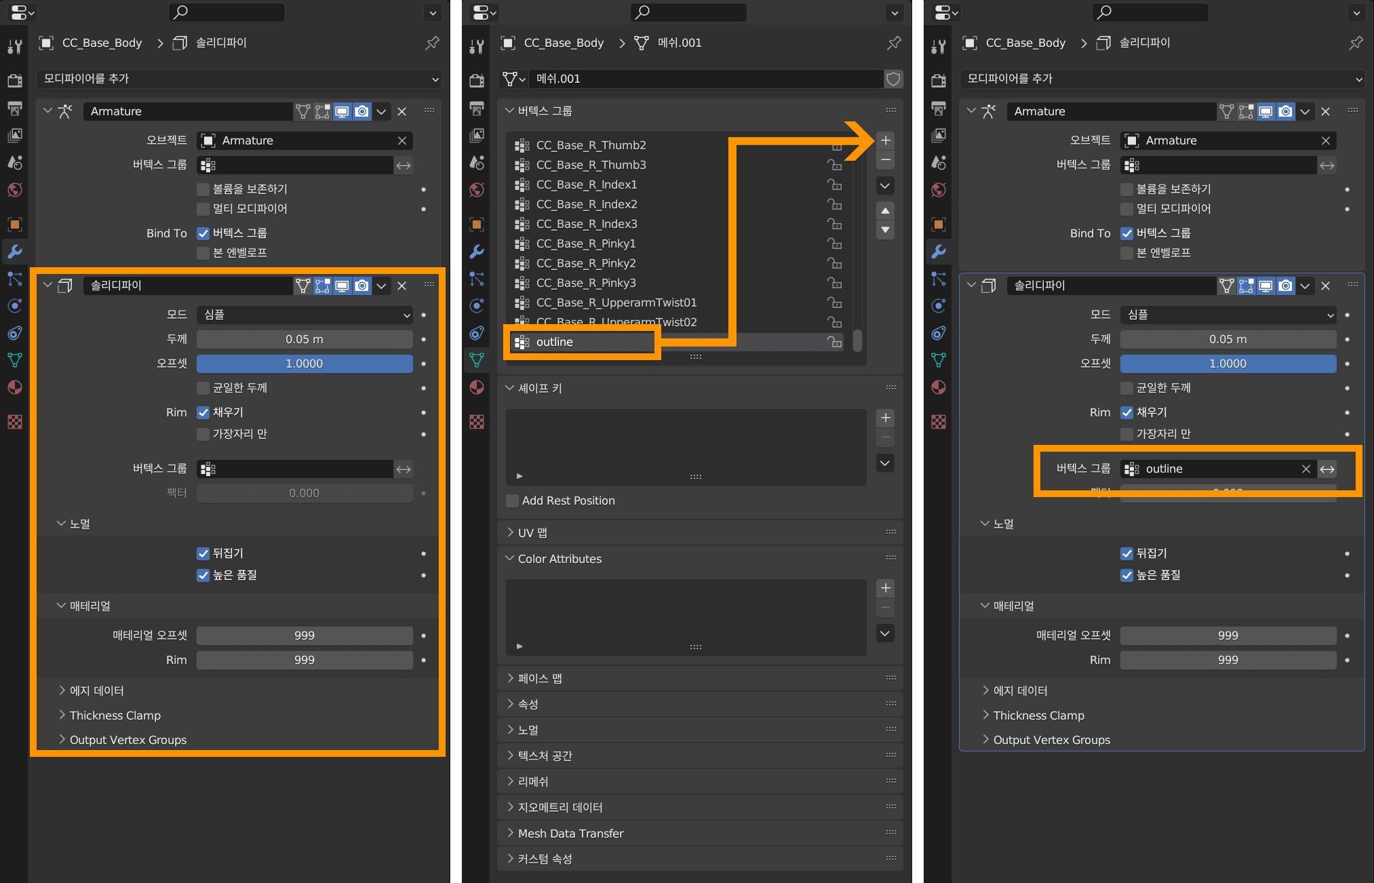
Task: Uncheck 높은 품질 in left panel
Action: pyautogui.click(x=203, y=575)
